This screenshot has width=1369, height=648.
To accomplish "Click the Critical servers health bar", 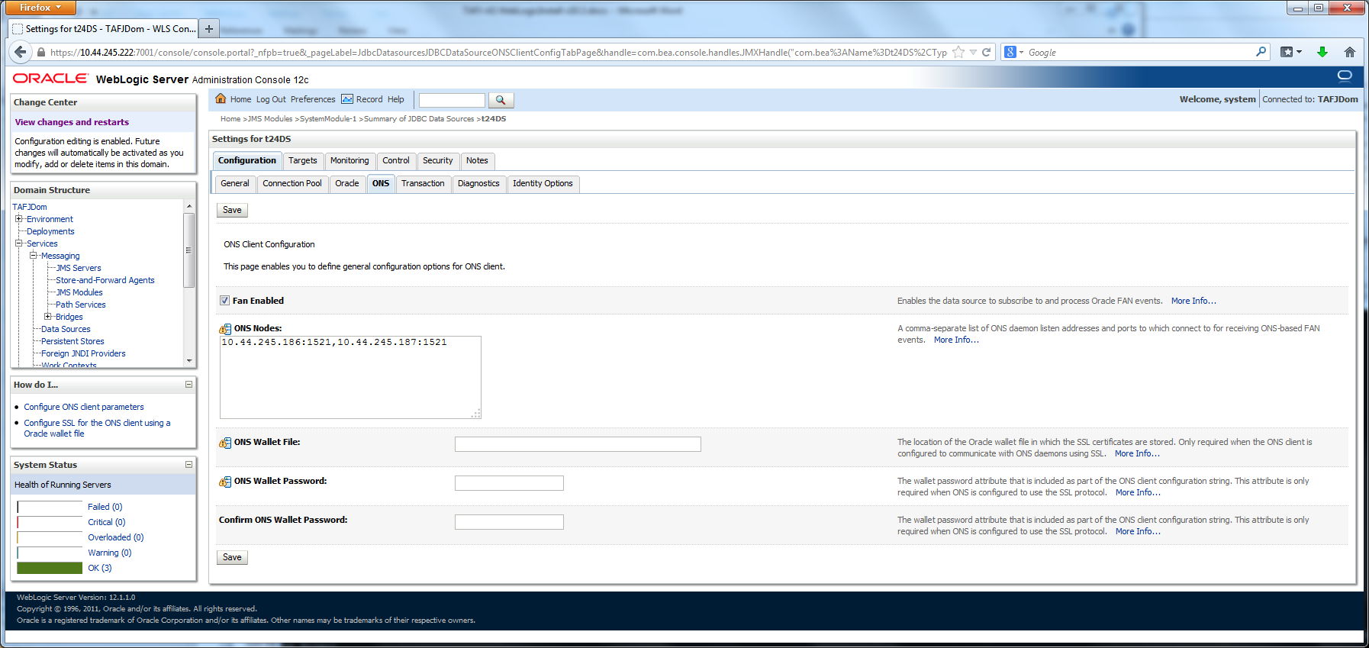I will [50, 522].
